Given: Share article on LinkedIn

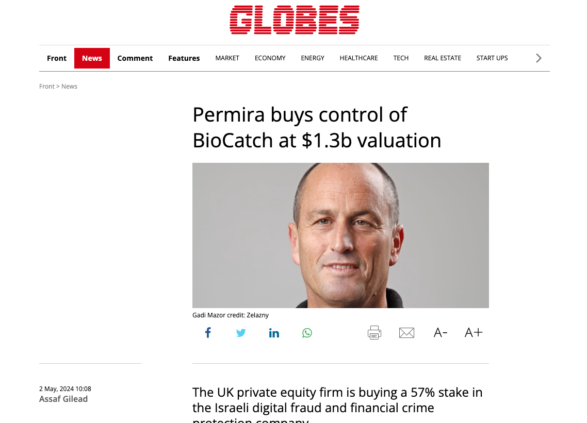Looking at the screenshot, I should pyautogui.click(x=274, y=333).
